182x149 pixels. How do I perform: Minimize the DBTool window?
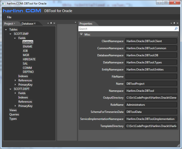point(160,3)
